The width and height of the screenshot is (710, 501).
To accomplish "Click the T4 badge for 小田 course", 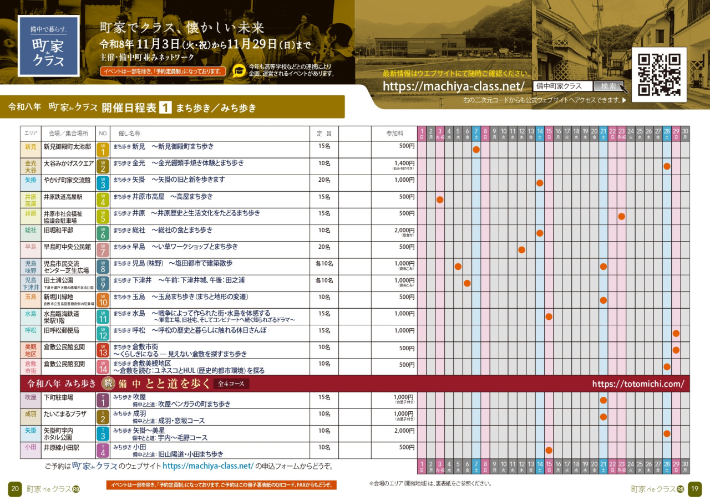I will [103, 450].
